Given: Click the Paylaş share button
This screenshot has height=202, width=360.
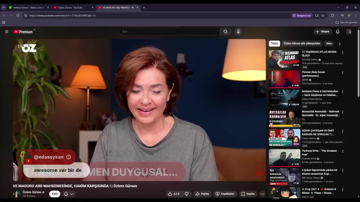Looking at the screenshot, I should pos(202,194).
